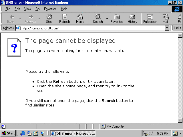Open the Channels quick launch icon
Screen dimensions: 183x137
click(x=42, y=133)
